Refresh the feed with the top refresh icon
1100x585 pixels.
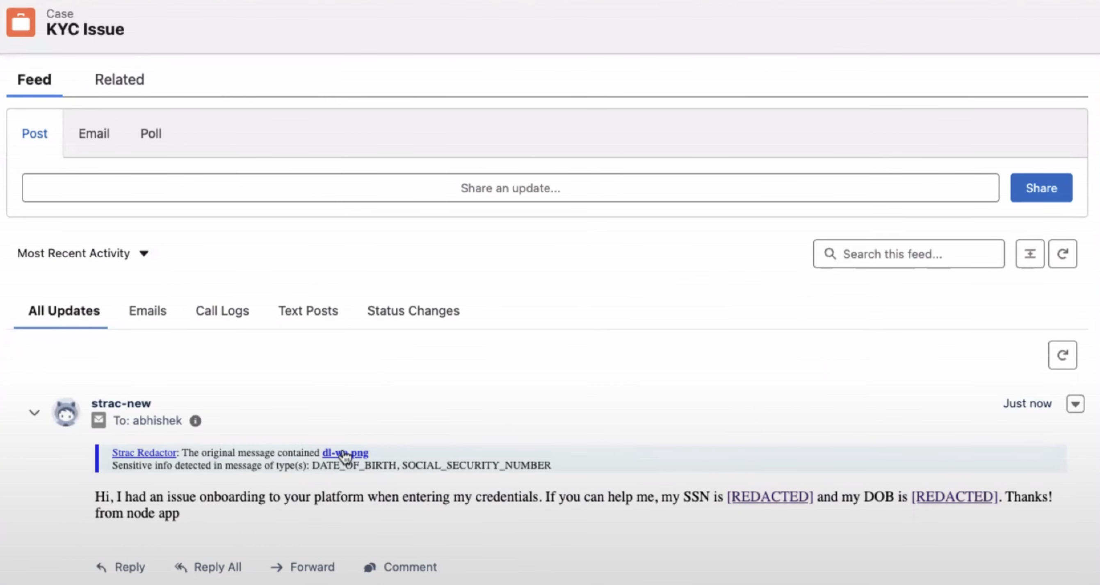(x=1063, y=254)
